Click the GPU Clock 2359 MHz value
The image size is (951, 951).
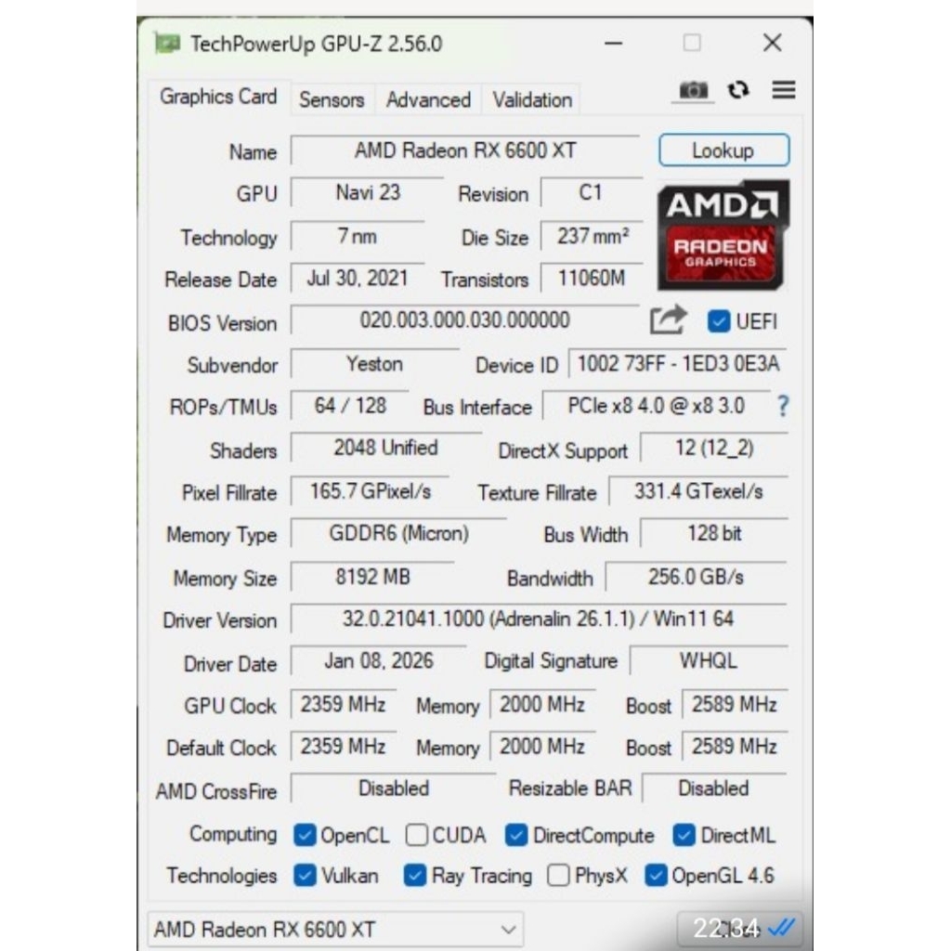tap(344, 704)
